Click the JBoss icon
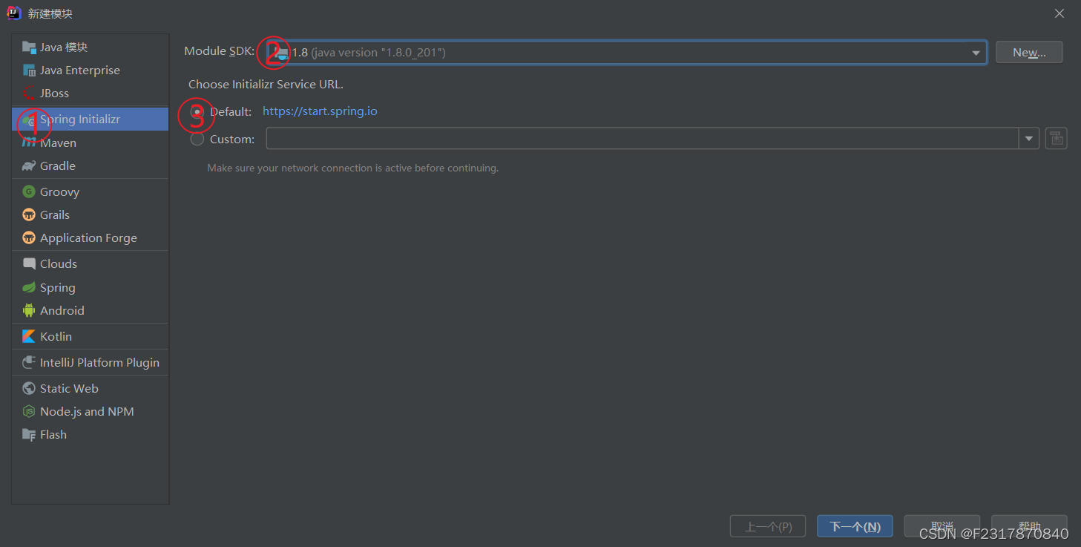 [x=29, y=94]
